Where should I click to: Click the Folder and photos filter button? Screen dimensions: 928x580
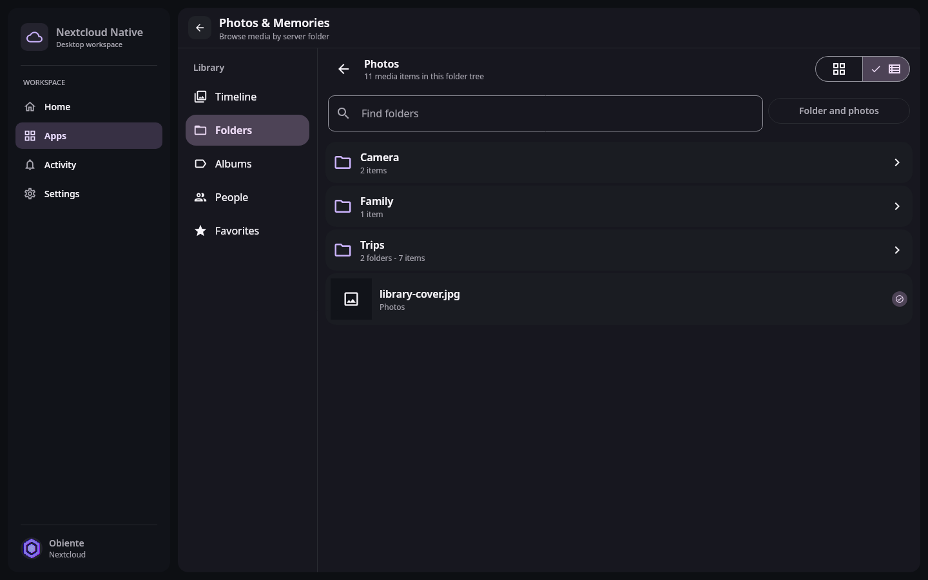839,111
